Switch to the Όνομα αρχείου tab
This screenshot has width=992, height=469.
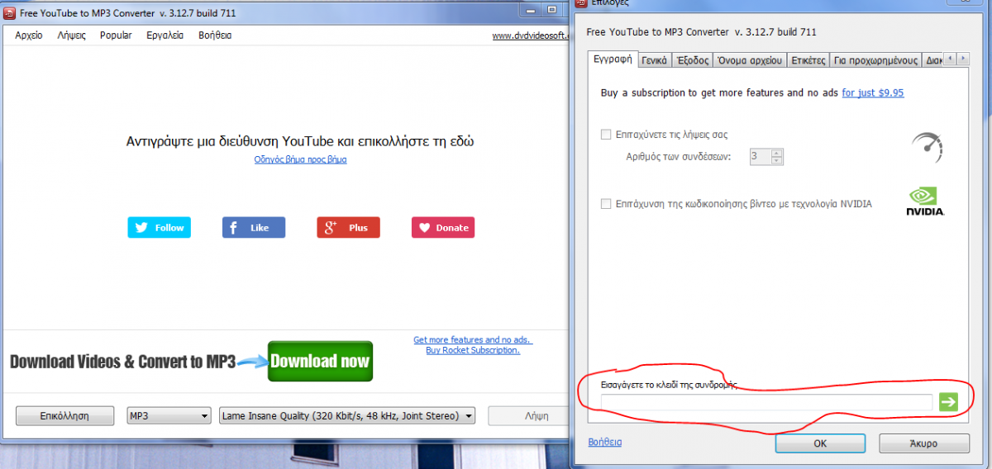[x=750, y=60]
